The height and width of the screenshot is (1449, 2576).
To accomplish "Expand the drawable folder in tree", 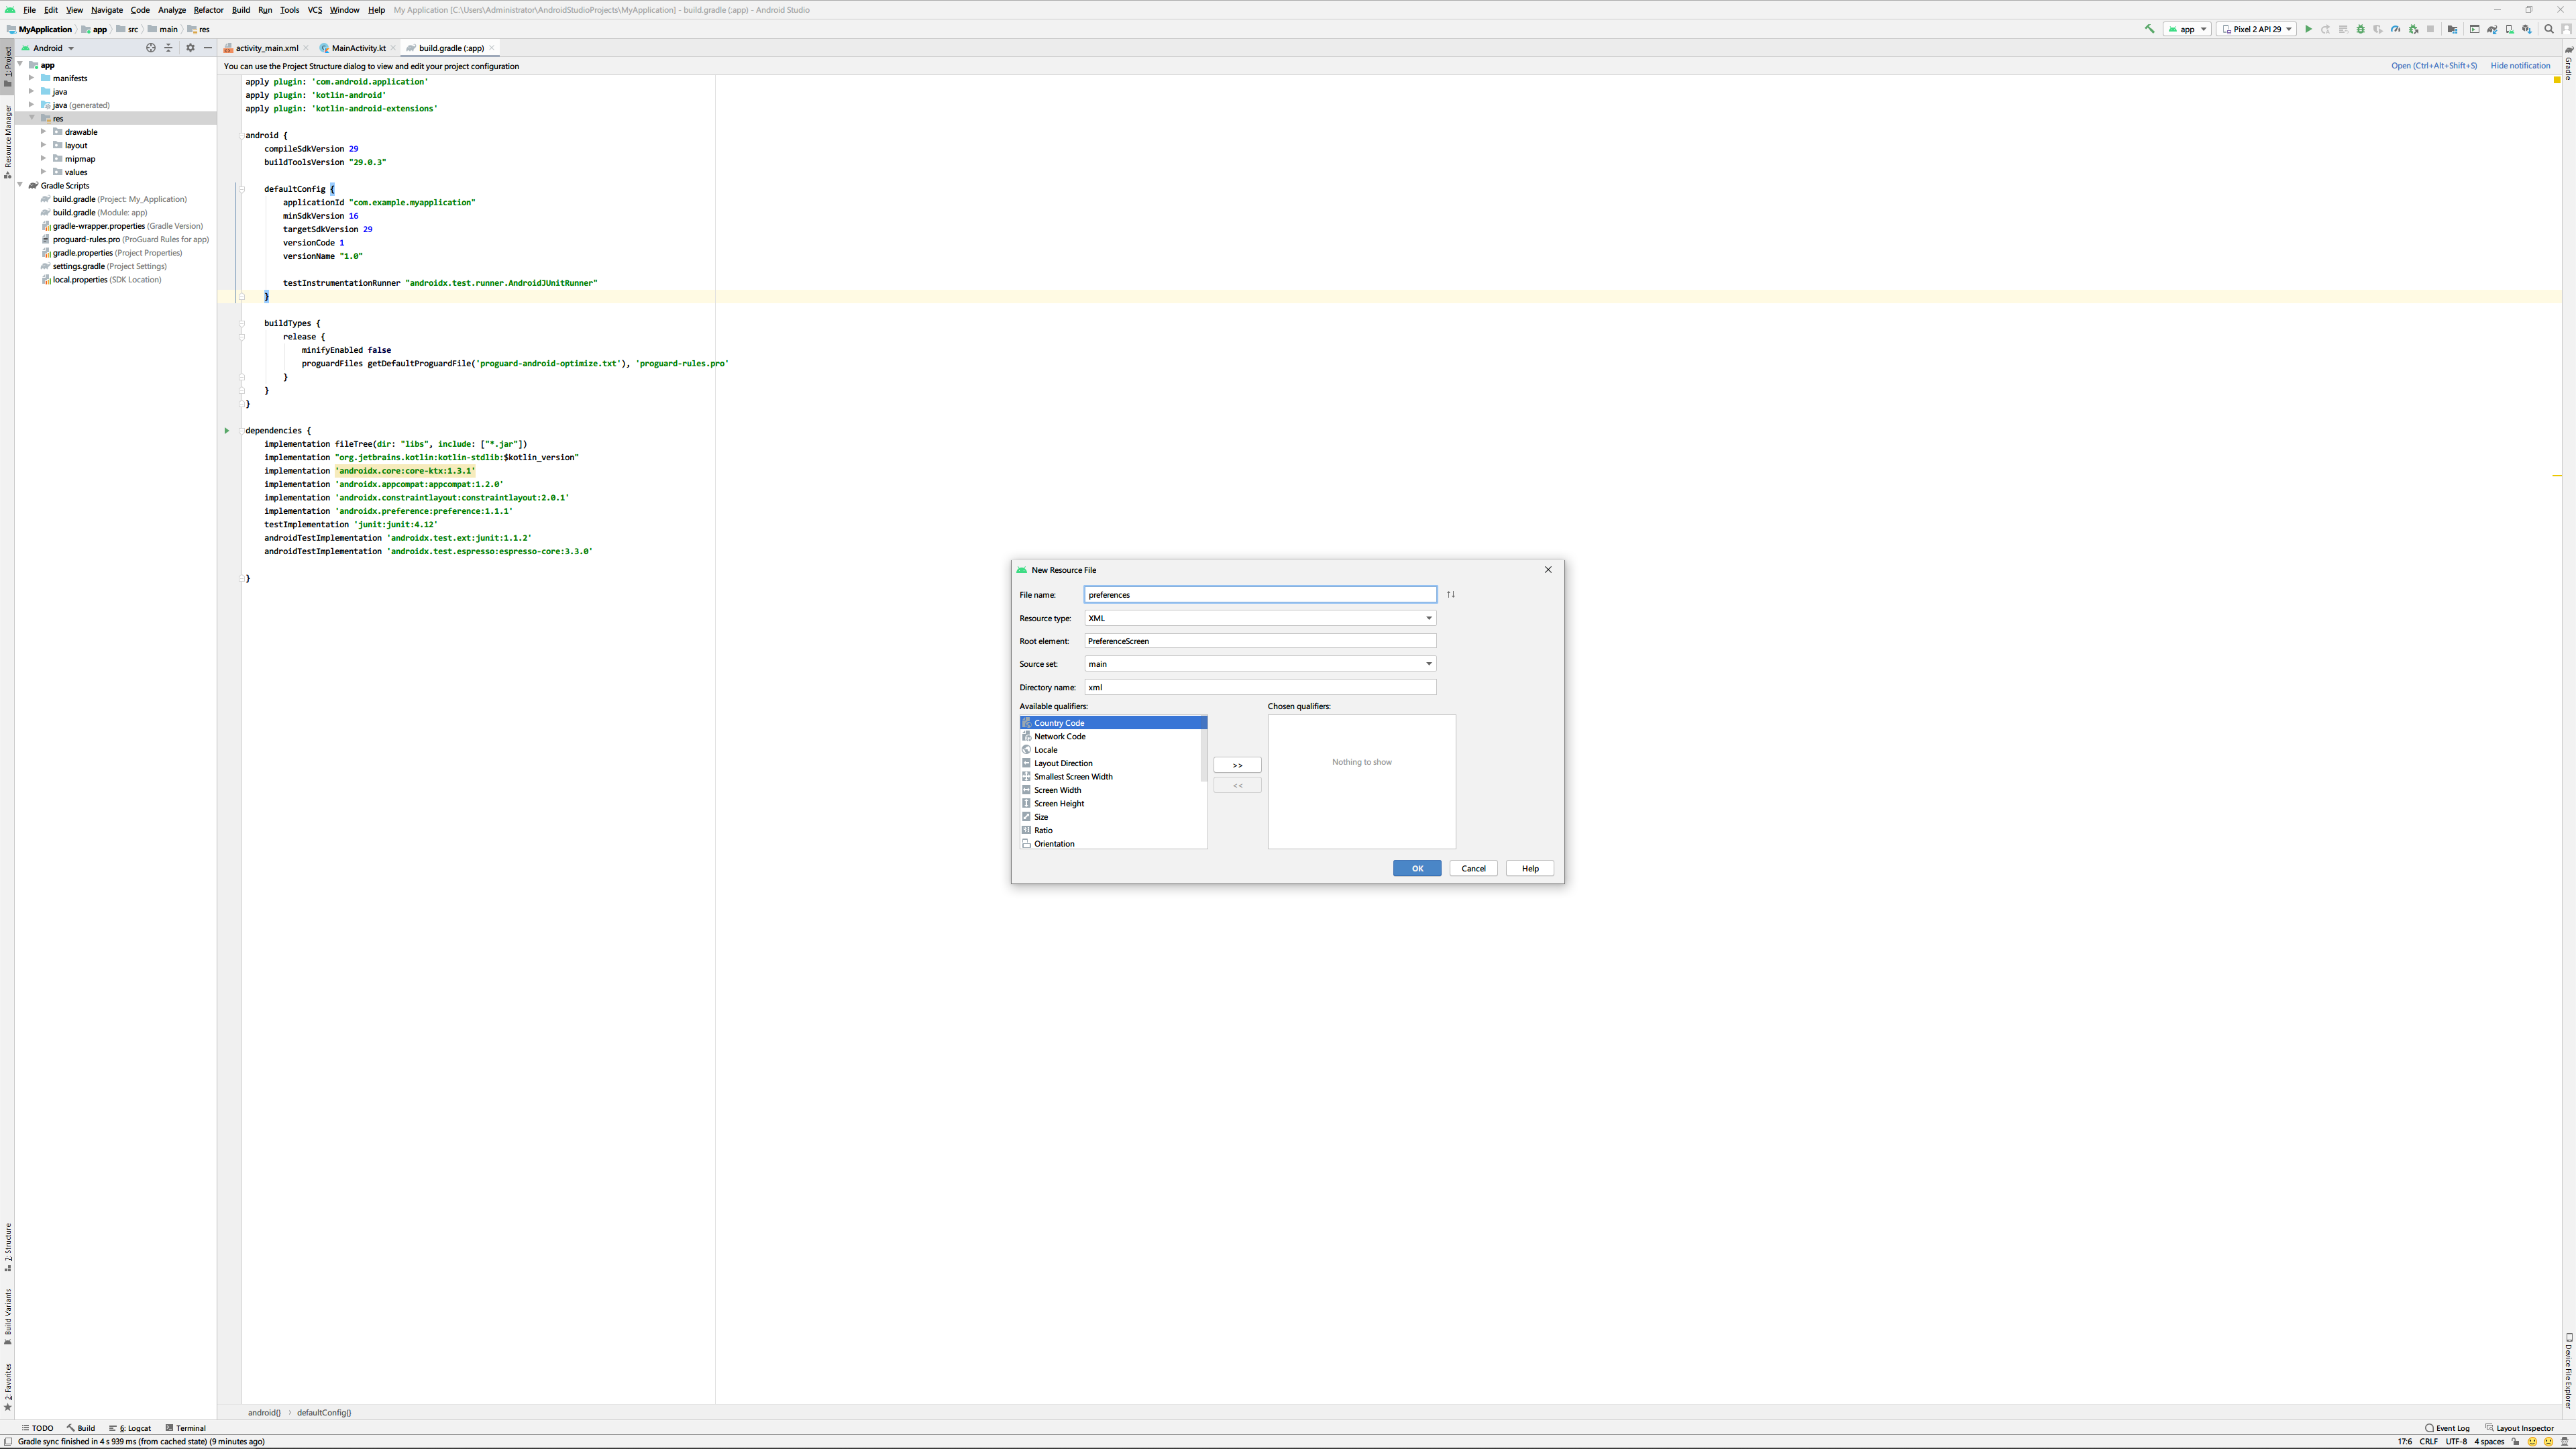I will 44,132.
